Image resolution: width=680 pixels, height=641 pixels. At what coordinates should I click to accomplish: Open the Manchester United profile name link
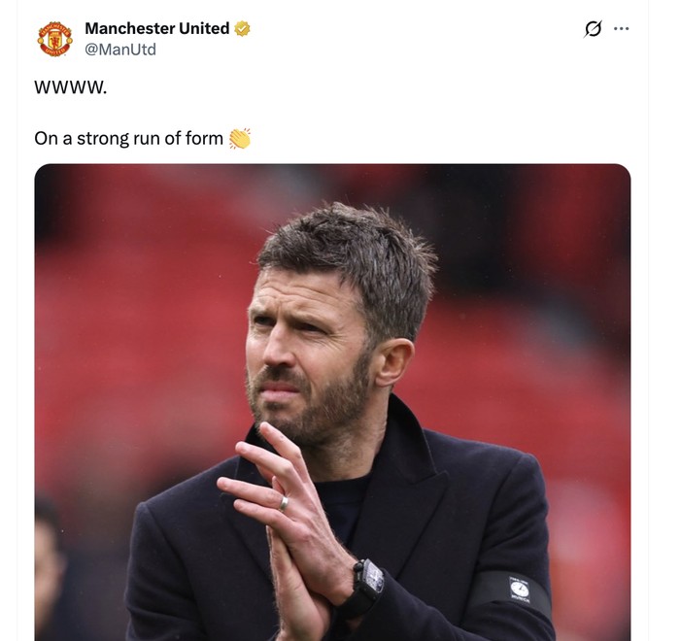(x=156, y=28)
